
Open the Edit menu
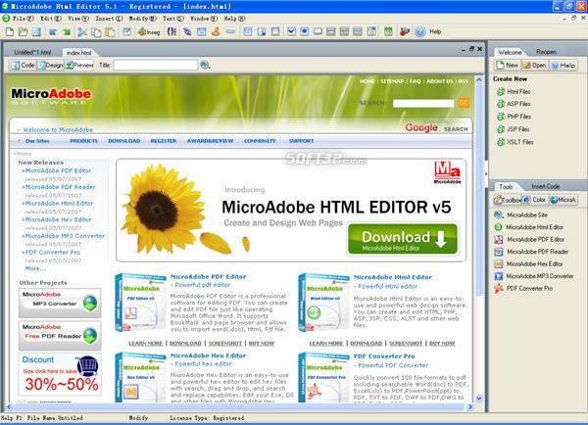click(50, 18)
